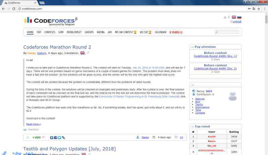Click the comments icon beside 15
This screenshot has height=155, width=268.
(x=176, y=137)
